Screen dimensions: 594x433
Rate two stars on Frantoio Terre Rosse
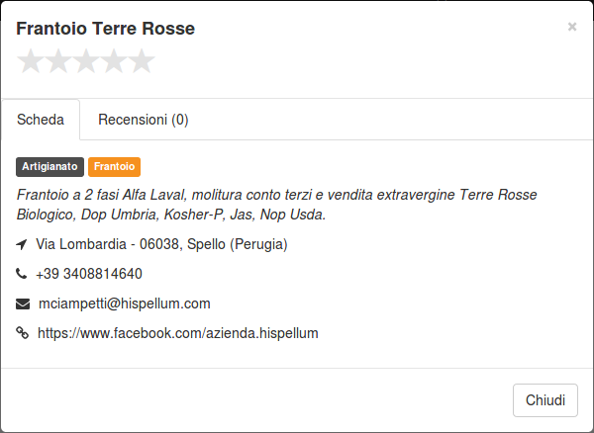pyautogui.click(x=58, y=61)
